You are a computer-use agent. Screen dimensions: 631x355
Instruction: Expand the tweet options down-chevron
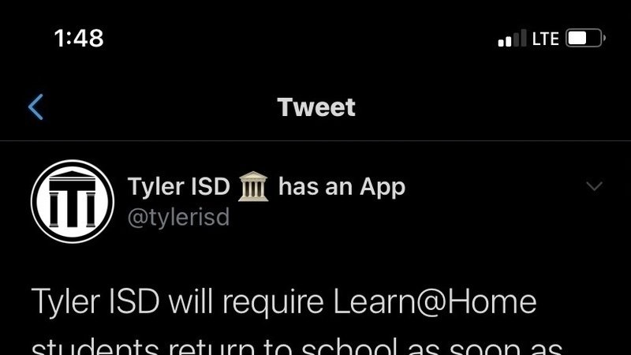(594, 186)
